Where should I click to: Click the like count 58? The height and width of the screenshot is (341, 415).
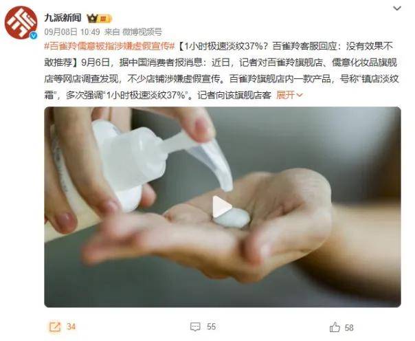[x=349, y=328]
